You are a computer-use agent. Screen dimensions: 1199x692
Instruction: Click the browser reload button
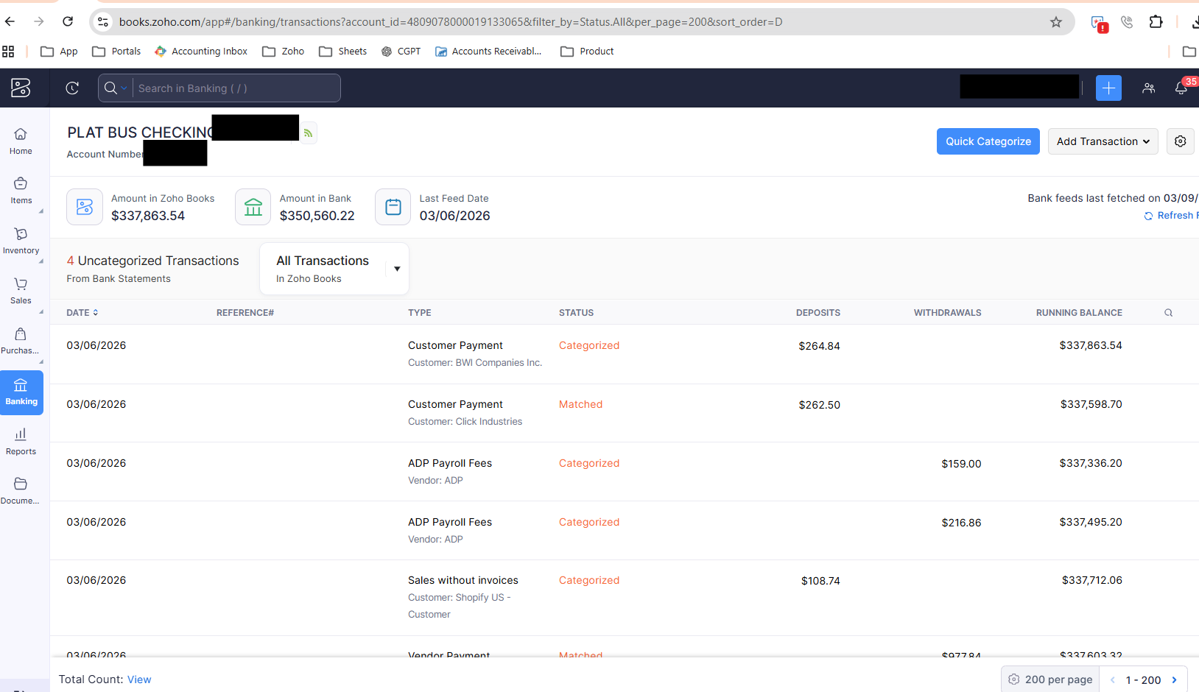click(x=68, y=21)
